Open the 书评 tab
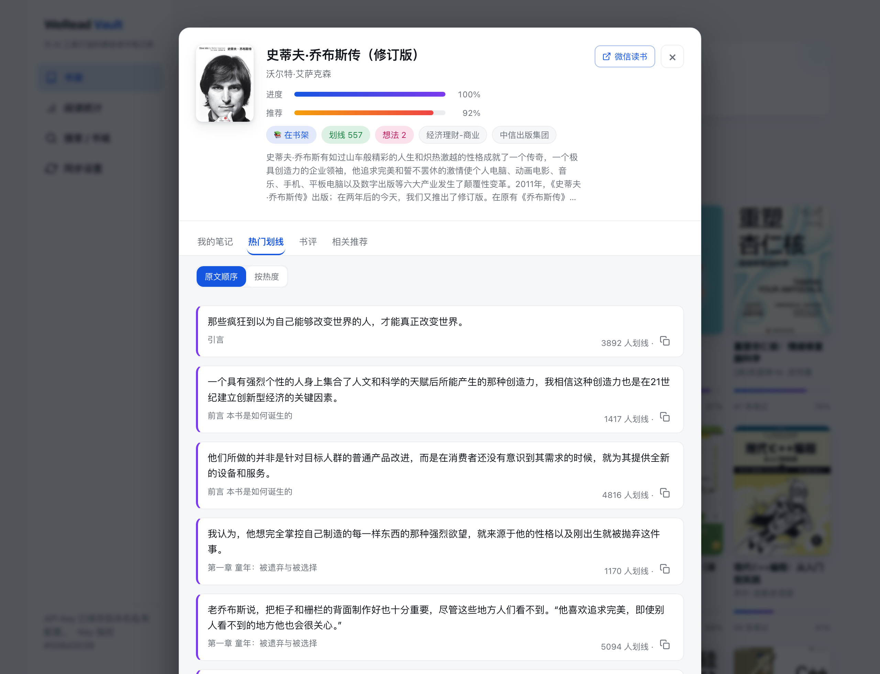Screen dimensions: 880x674 pos(308,241)
